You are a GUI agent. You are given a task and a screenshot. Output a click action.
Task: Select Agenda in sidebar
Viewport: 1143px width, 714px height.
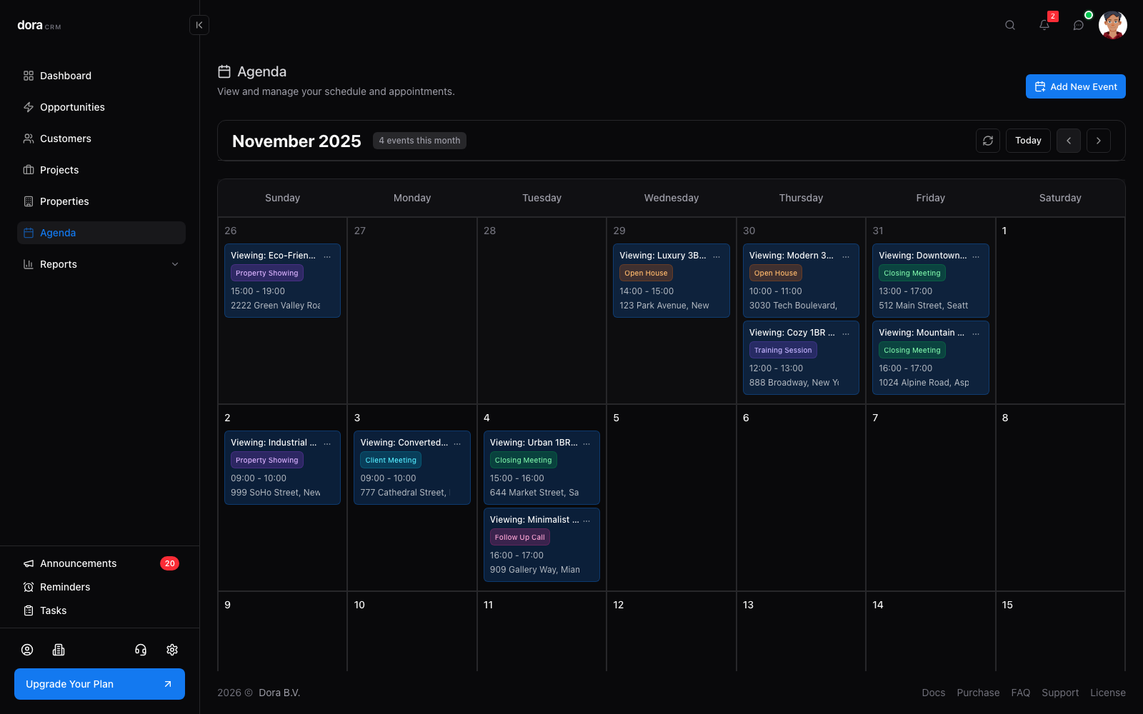[x=101, y=233]
